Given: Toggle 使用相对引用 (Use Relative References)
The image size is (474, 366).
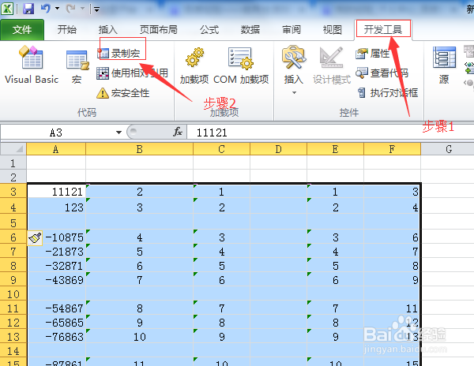Looking at the screenshot, I should click(132, 73).
